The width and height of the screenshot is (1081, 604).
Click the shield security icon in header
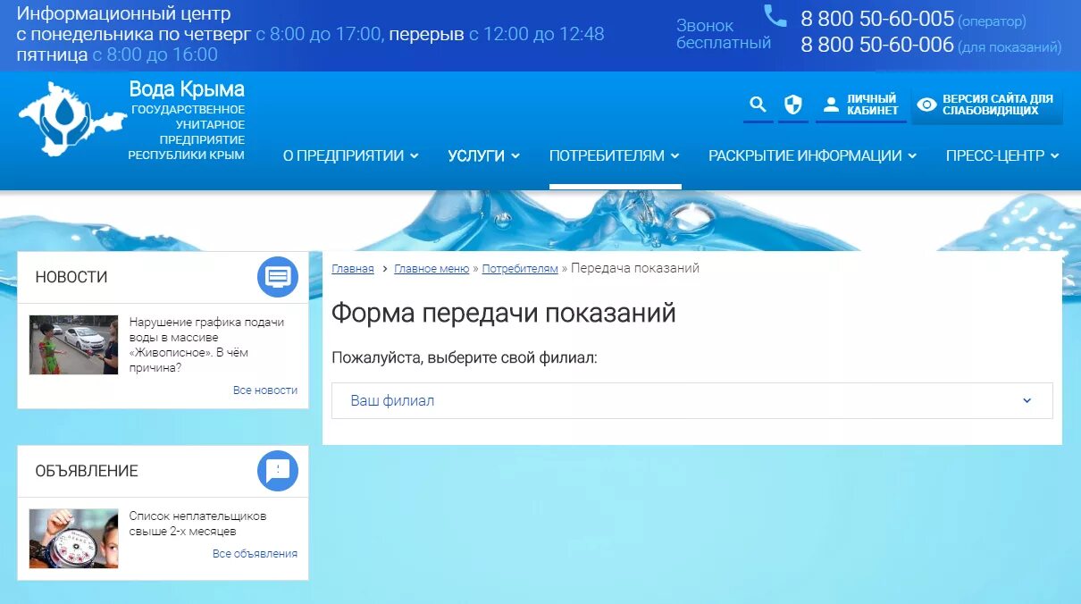792,103
